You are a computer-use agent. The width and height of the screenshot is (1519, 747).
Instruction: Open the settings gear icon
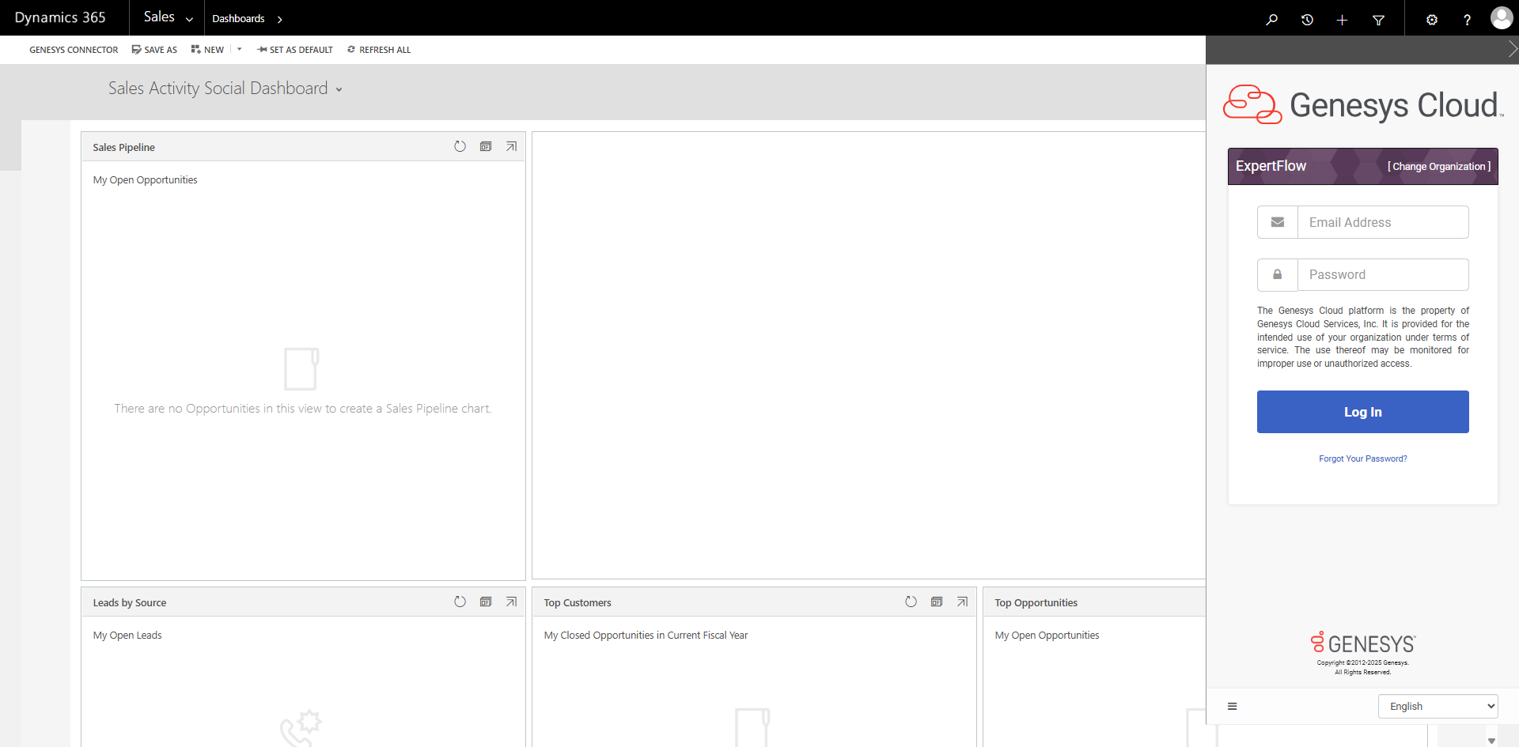(1431, 20)
